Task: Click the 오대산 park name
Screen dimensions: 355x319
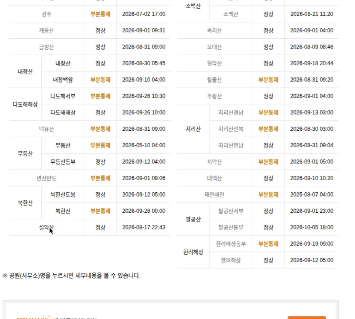Action: pos(215,47)
